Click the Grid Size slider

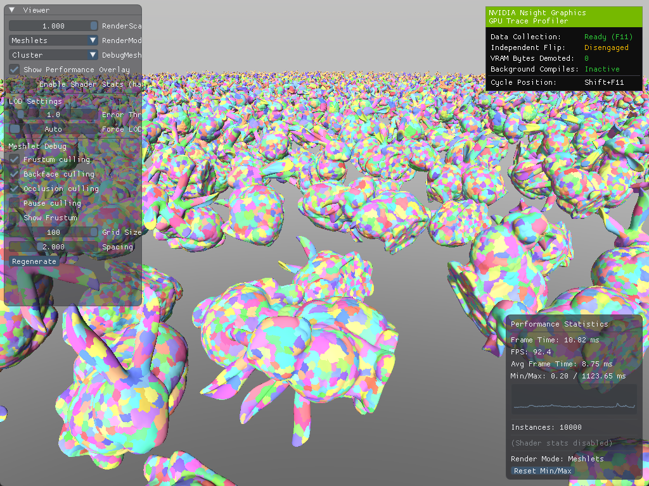(x=54, y=232)
